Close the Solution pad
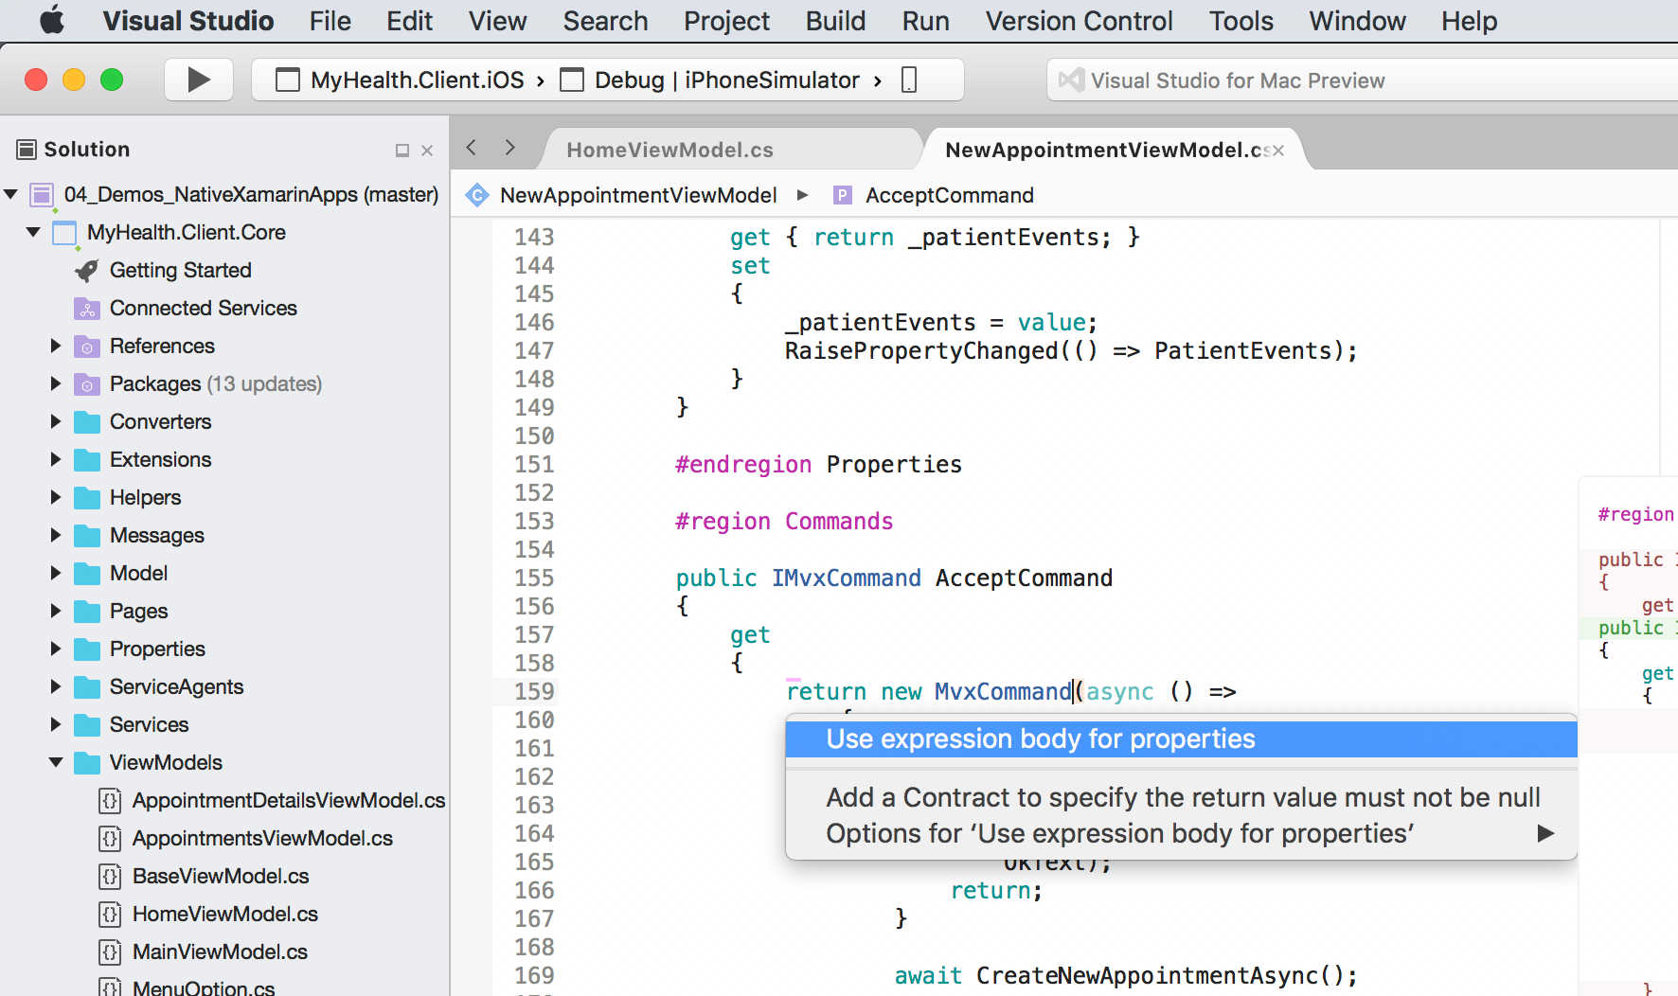This screenshot has width=1678, height=996. click(427, 151)
